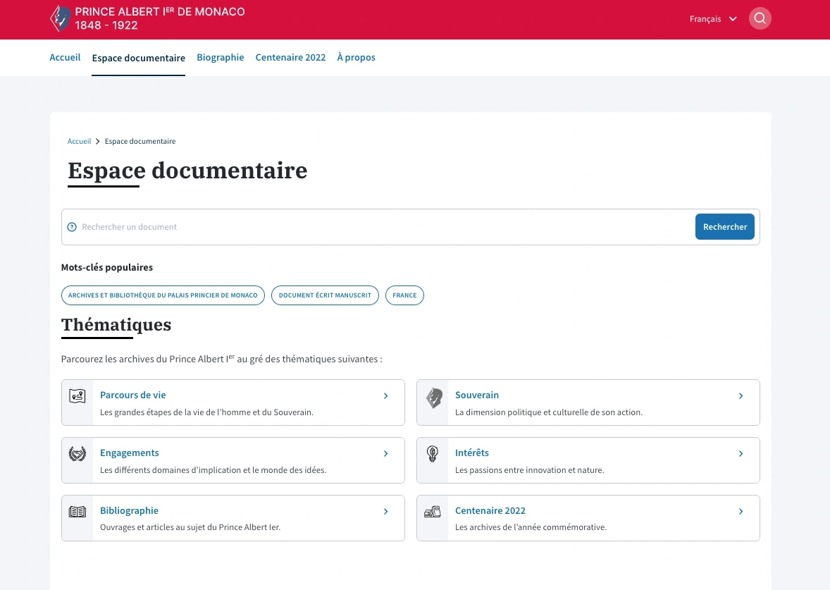Viewport: 830px width, 590px height.
Task: Select the Espace documentaire nav tab
Action: point(139,58)
